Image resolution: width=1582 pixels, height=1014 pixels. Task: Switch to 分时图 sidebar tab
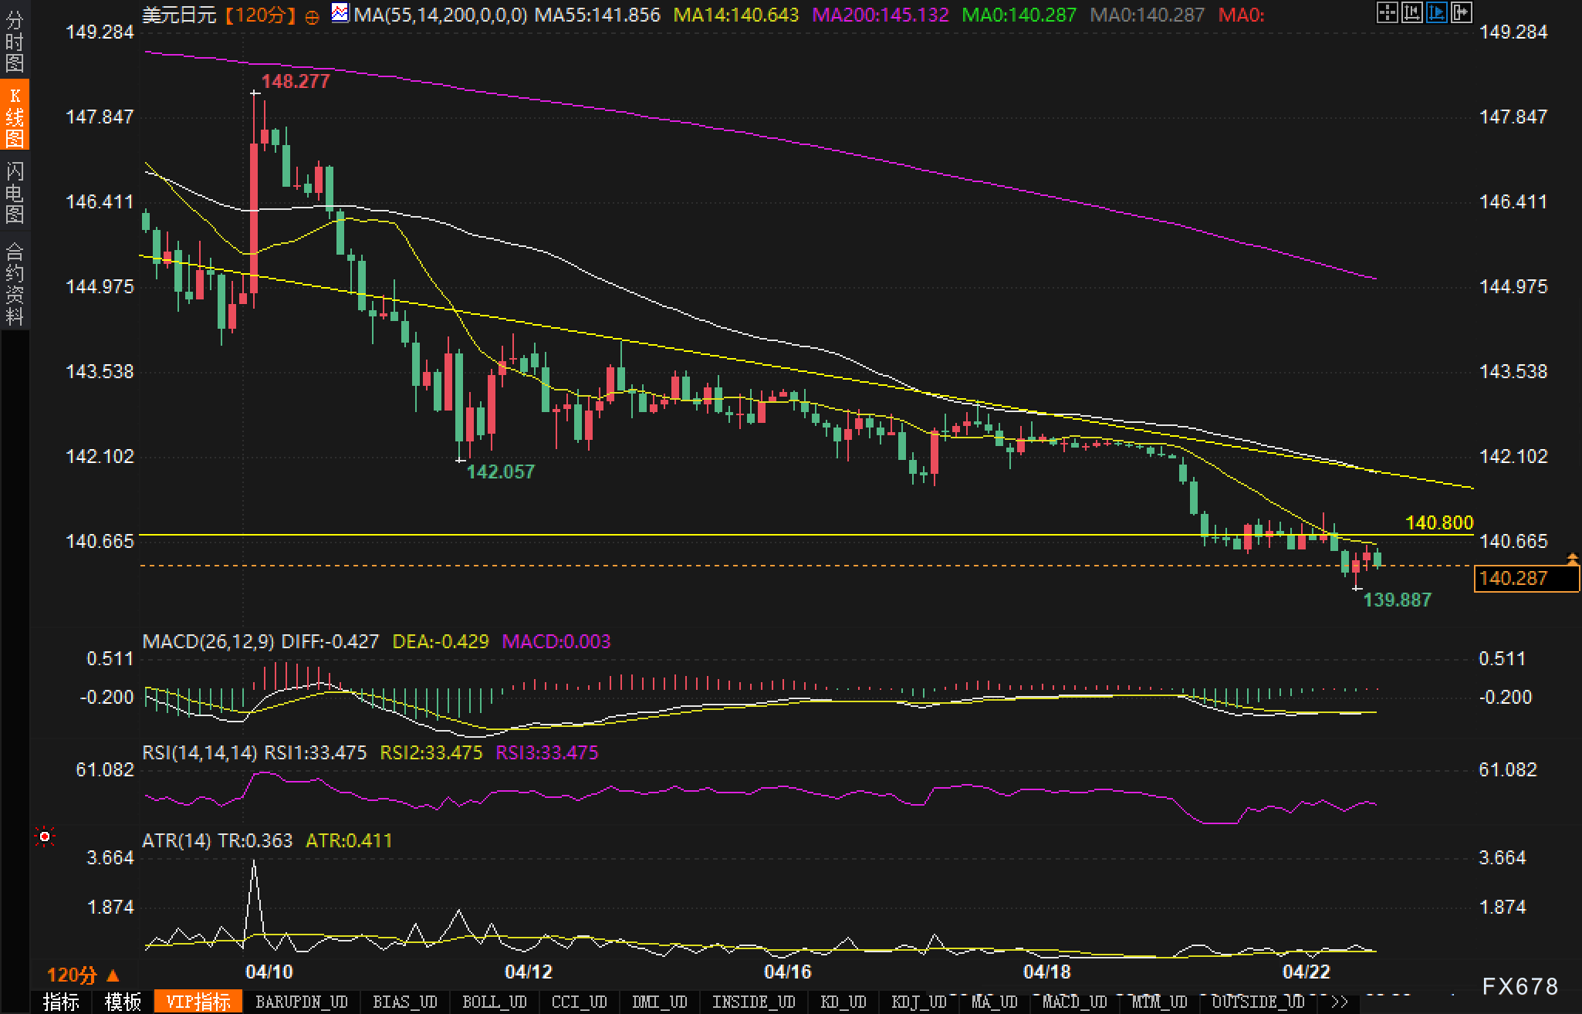click(14, 40)
